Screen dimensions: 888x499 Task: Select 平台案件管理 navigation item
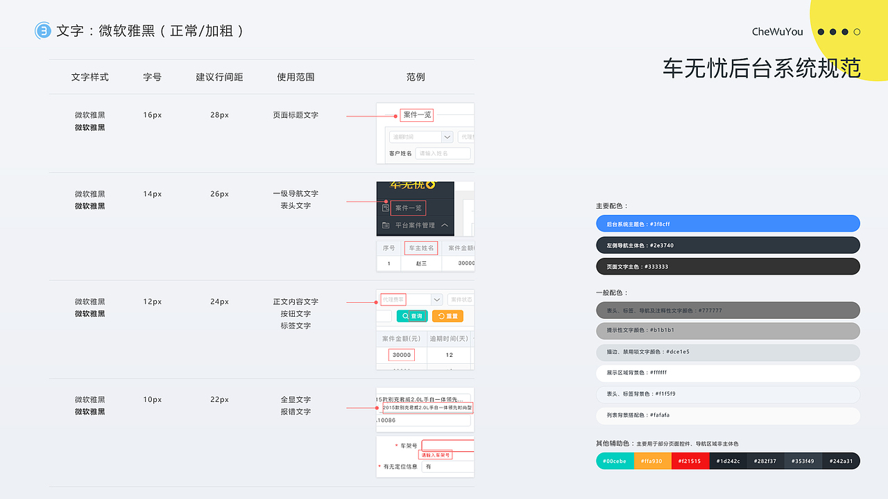pos(415,225)
